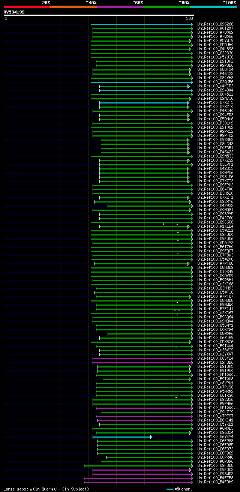Click the orange ~40% color legend segment
This screenshot has height=492, width=240.
(x=73, y=7)
